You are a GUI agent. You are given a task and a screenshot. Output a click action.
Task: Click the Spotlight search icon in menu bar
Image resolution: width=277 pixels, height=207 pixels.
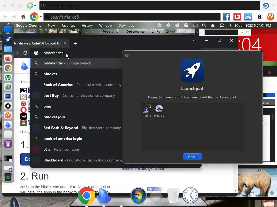tap(204, 25)
